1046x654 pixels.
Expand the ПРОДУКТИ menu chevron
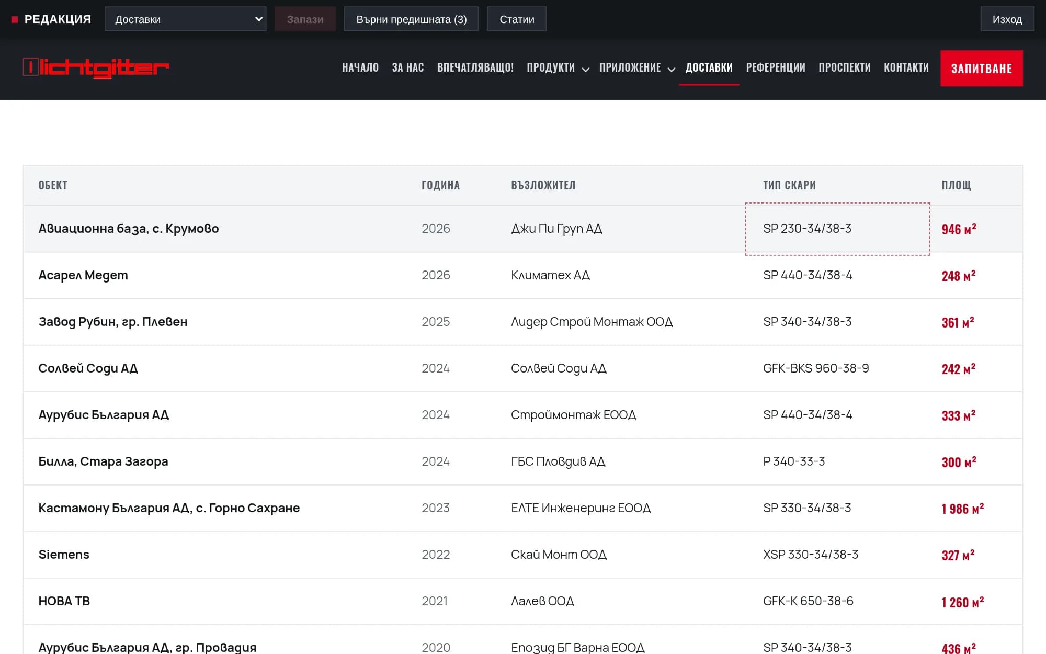[x=586, y=69]
